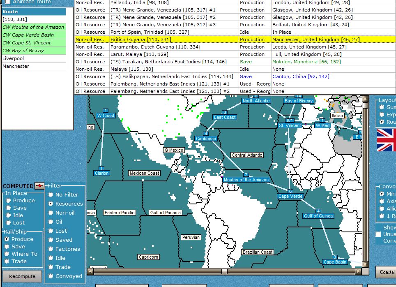Select the East Coast marker
The image size is (396, 287).
225,117
